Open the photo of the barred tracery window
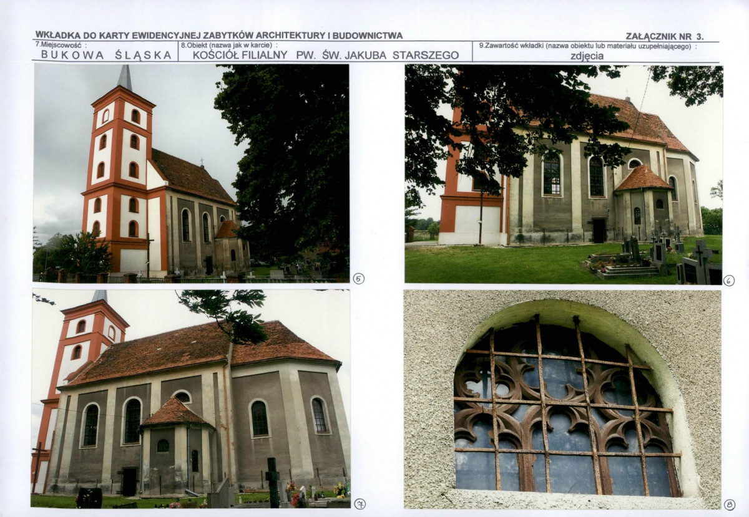Screen dimensions: 749x517 562,399
